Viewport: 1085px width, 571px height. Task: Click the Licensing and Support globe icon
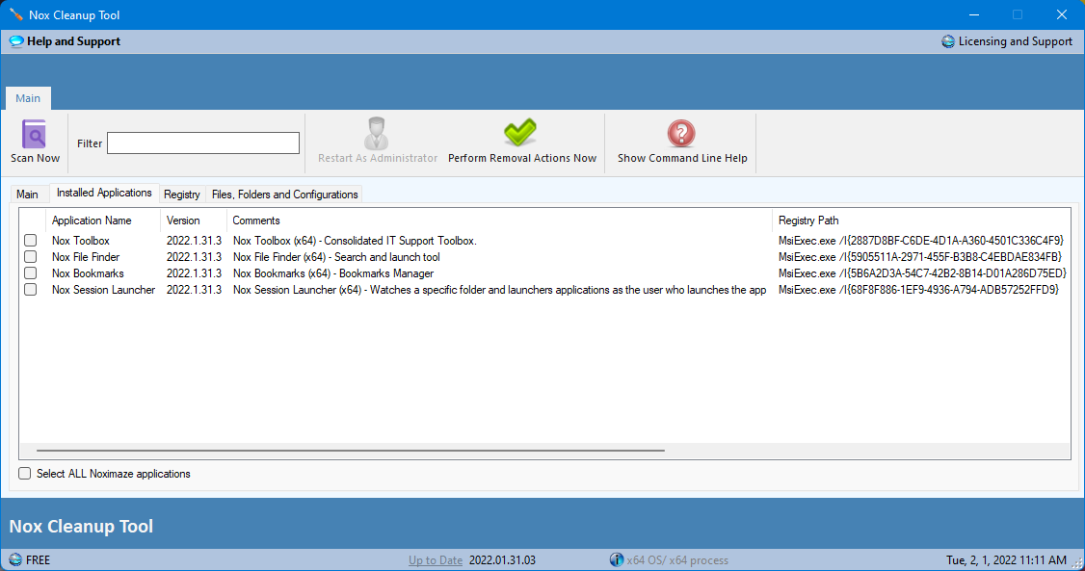coord(948,41)
